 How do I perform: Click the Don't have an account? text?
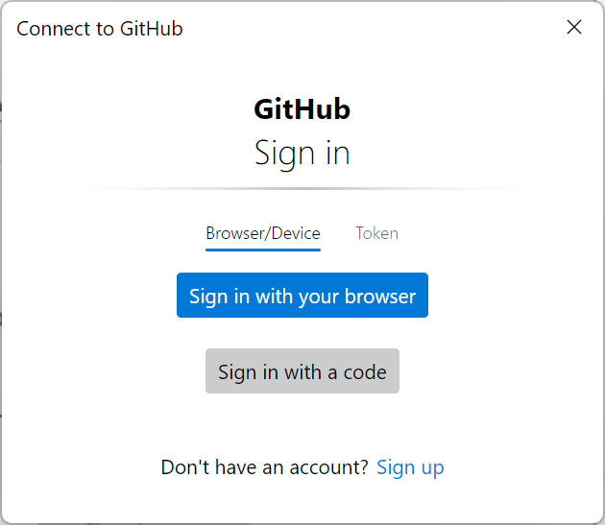click(x=264, y=467)
